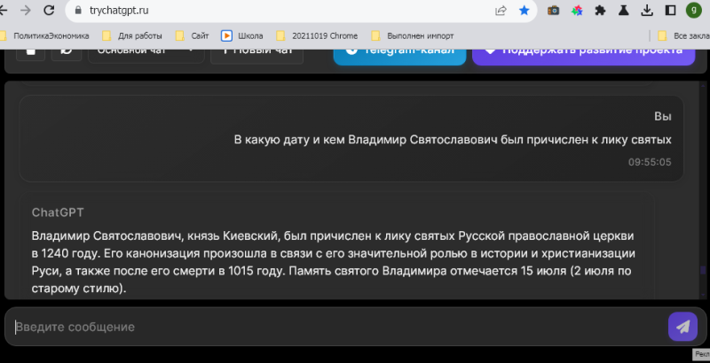Open the ПолитикаЭкономика bookmark folder
This screenshot has height=363, width=710.
[x=44, y=35]
